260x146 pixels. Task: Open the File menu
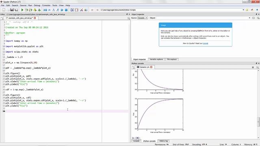[3, 5]
